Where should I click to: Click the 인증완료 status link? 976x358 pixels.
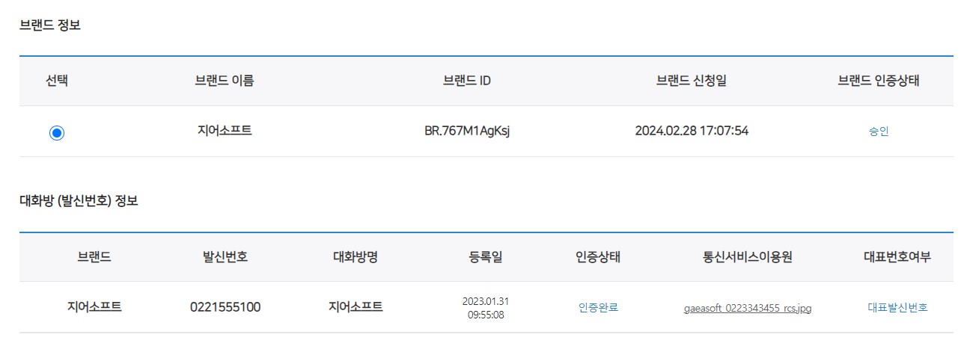(x=598, y=307)
